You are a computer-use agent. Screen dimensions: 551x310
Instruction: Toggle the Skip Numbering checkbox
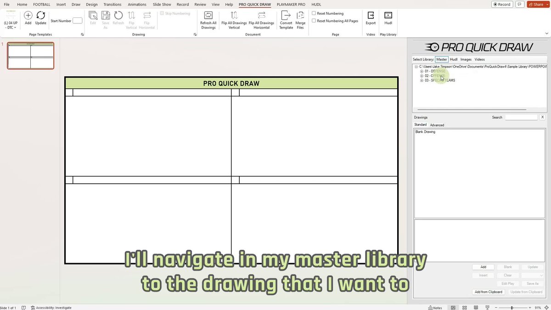coord(162,13)
